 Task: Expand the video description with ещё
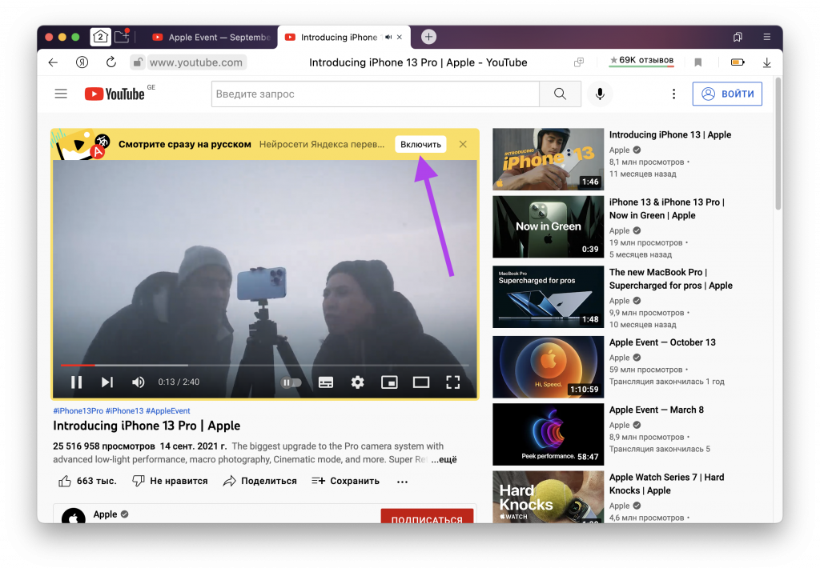pos(445,460)
